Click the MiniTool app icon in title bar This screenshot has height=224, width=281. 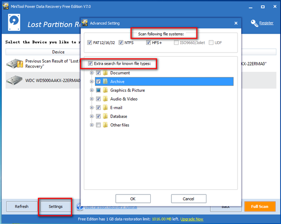pyautogui.click(x=6, y=6)
